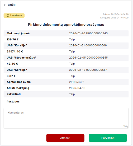The width and height of the screenshot is (133, 146).
Task: Click the Laukiama status badge label
Action: point(16,15)
